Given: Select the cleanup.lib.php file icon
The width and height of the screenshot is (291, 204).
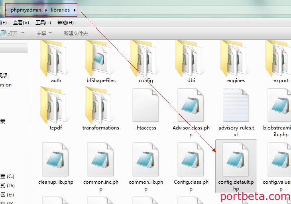Looking at the screenshot, I should click(x=56, y=159).
